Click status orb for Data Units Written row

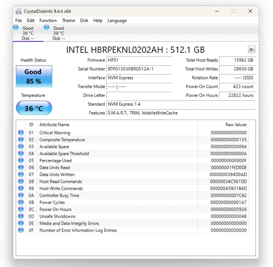coord(21,174)
